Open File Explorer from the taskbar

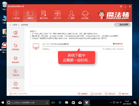[x=67, y=103]
